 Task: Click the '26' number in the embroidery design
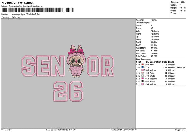point(68,92)
